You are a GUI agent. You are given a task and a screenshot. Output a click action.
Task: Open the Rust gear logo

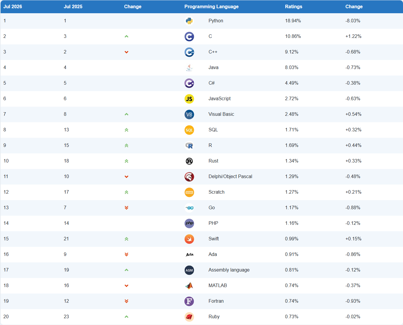click(189, 161)
